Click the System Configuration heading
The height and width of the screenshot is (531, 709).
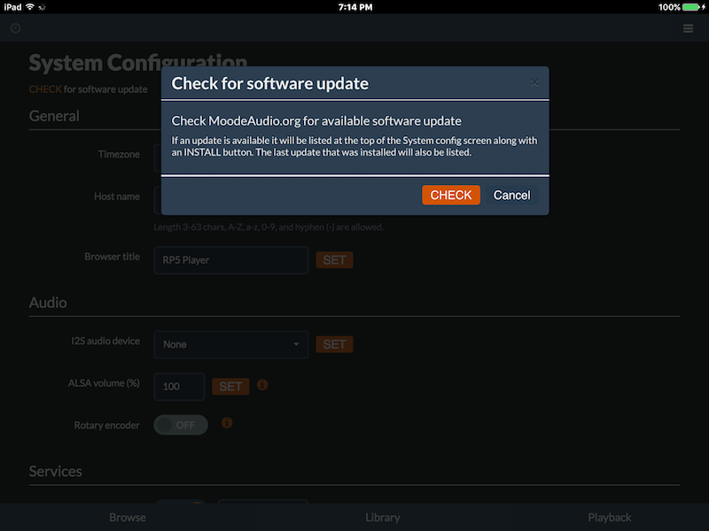138,63
